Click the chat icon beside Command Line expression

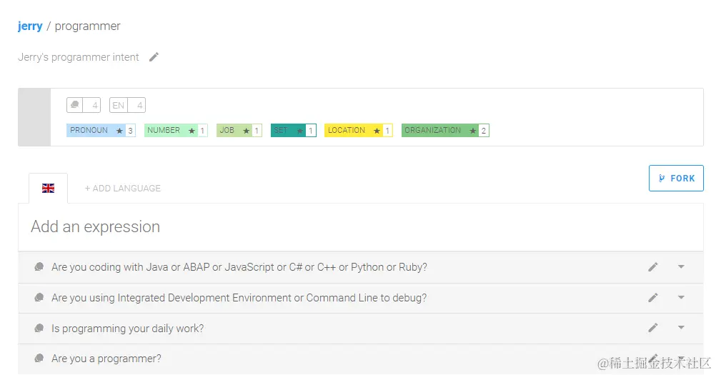coord(39,297)
